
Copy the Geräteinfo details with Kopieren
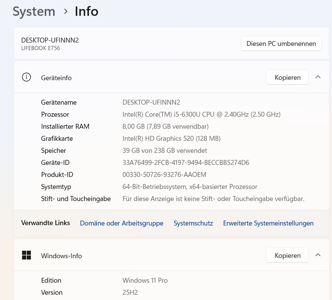pos(287,78)
